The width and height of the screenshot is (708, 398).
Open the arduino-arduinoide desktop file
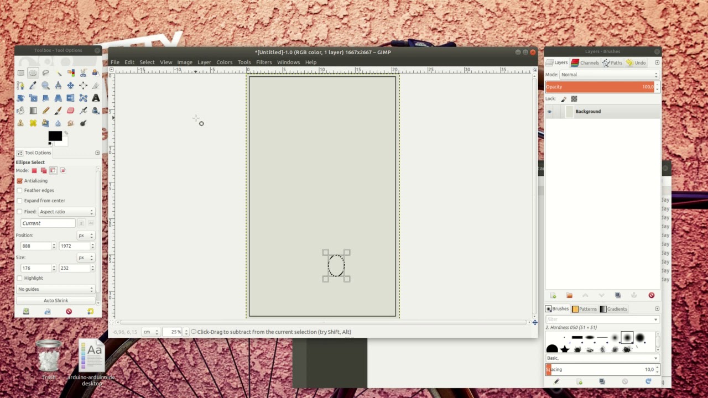pyautogui.click(x=91, y=363)
